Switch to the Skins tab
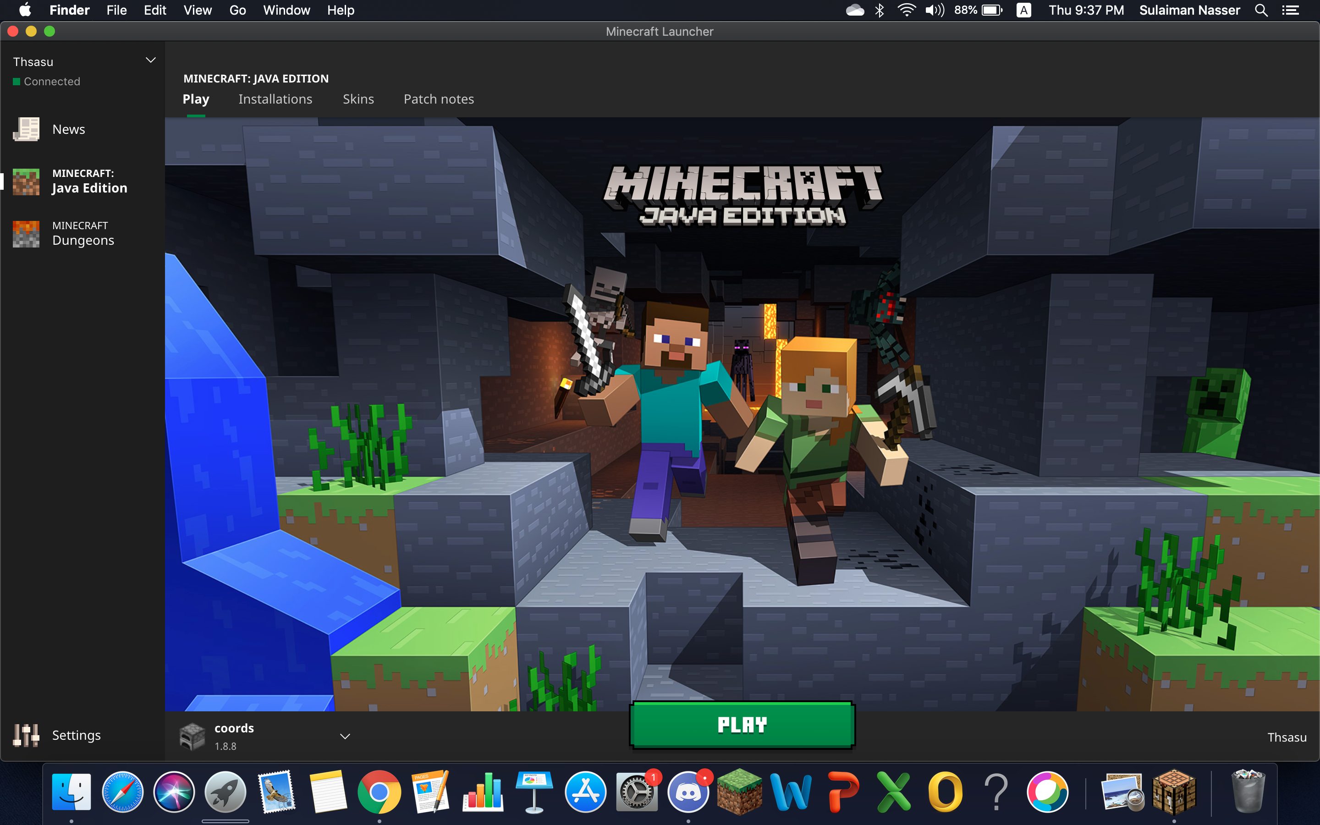Viewport: 1320px width, 825px height. (x=358, y=99)
